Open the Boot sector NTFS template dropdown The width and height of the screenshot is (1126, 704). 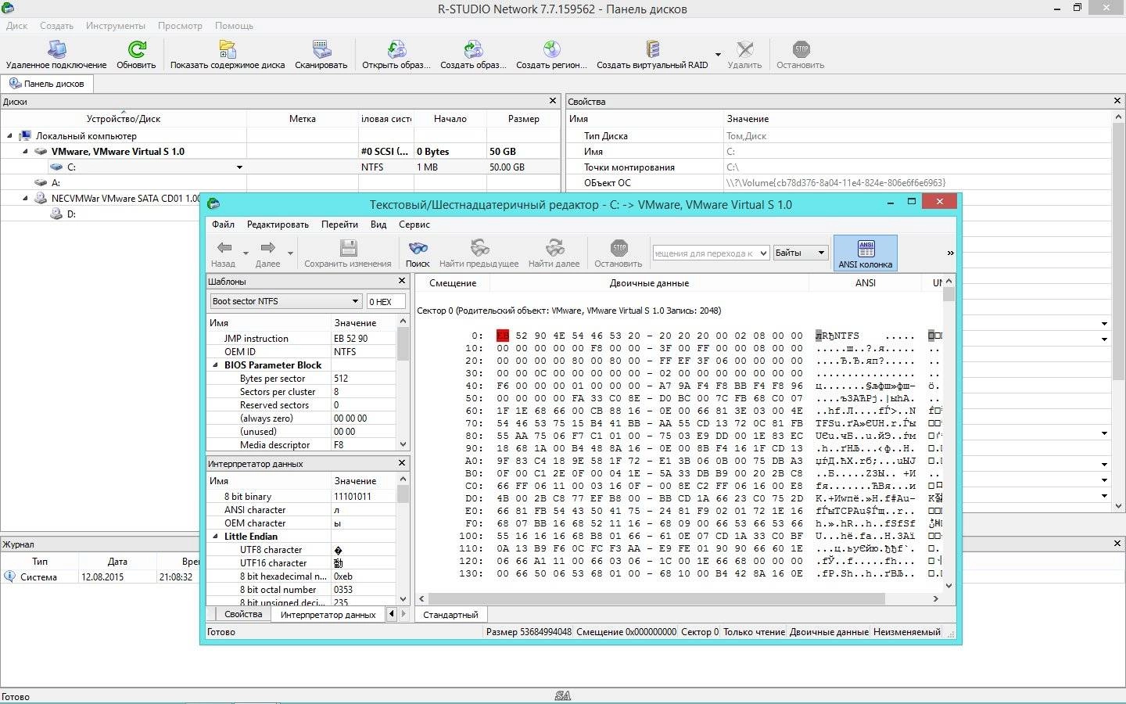[x=354, y=301]
